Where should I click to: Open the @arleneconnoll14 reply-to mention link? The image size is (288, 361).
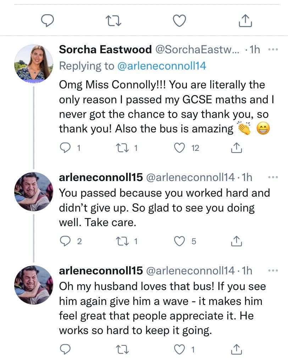(161, 66)
